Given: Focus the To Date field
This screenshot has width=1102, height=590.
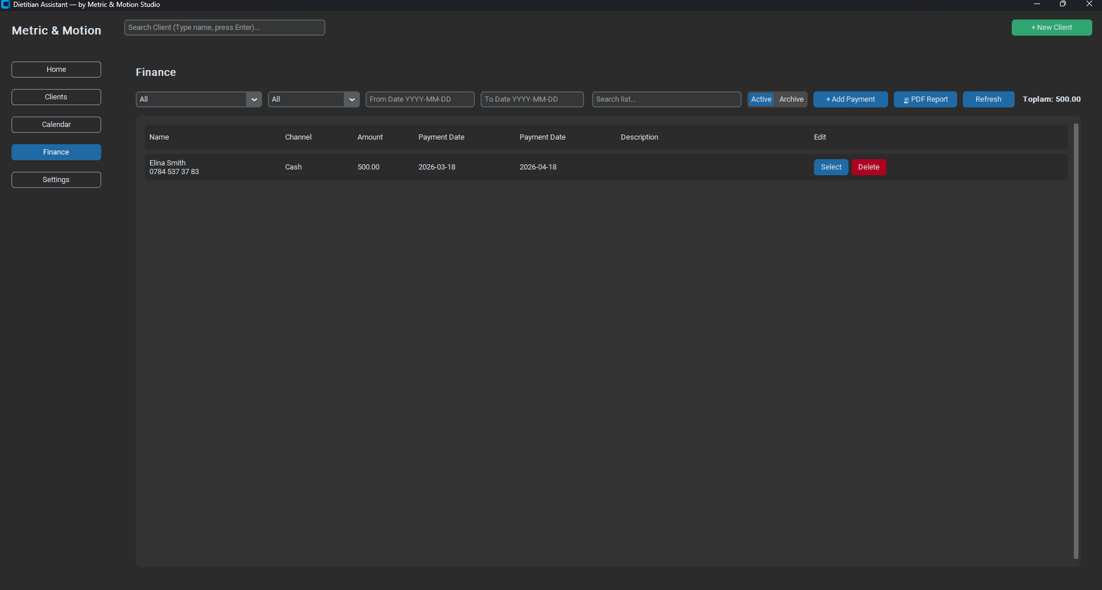Looking at the screenshot, I should [x=532, y=99].
